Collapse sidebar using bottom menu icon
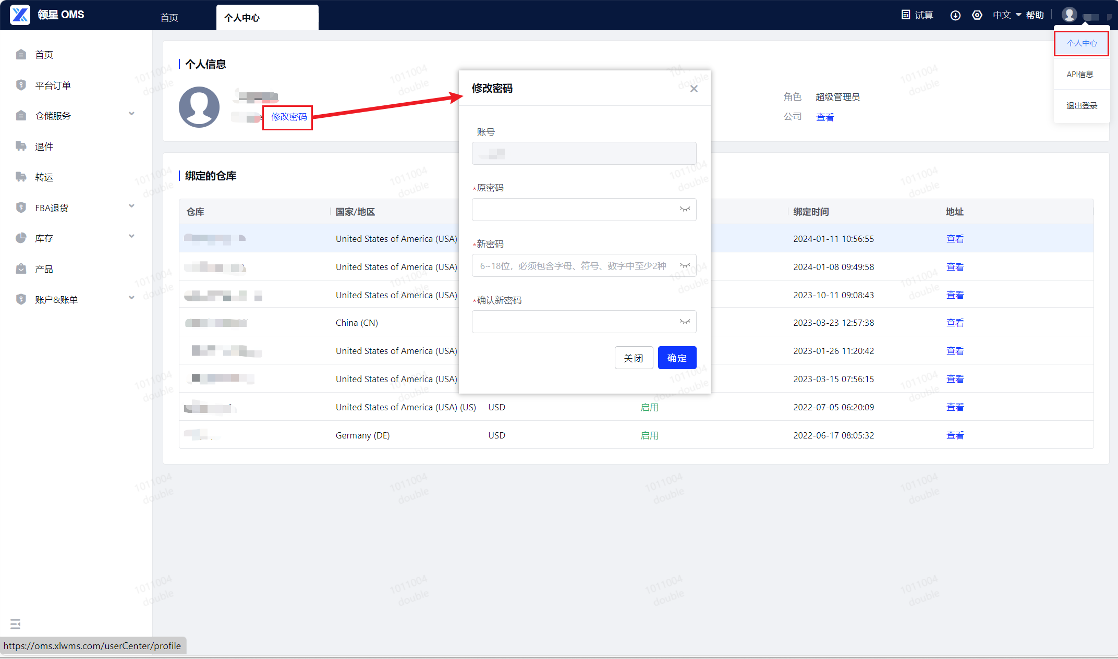 pyautogui.click(x=15, y=624)
